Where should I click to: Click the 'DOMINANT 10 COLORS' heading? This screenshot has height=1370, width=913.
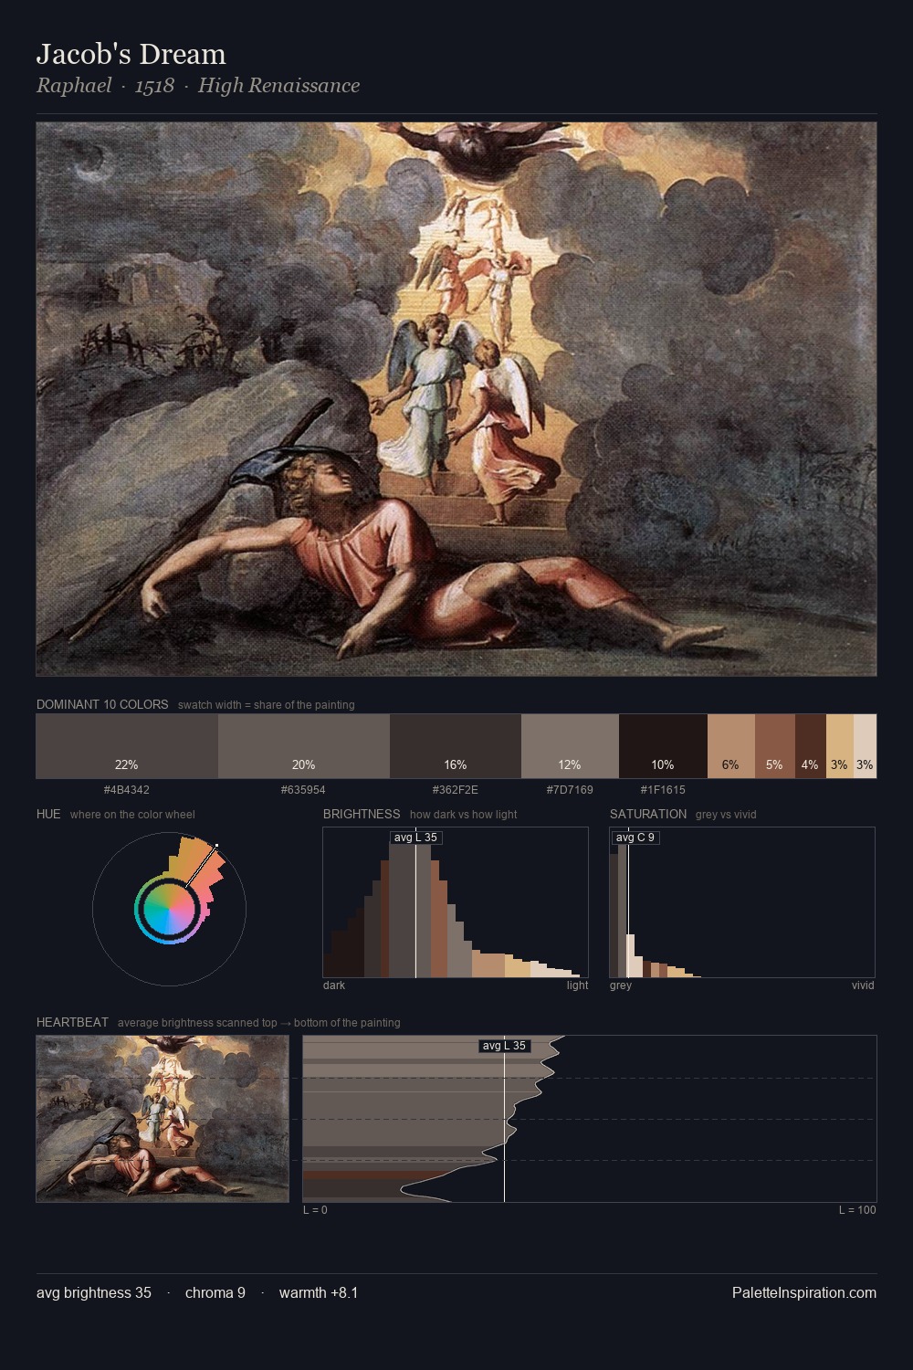(102, 704)
